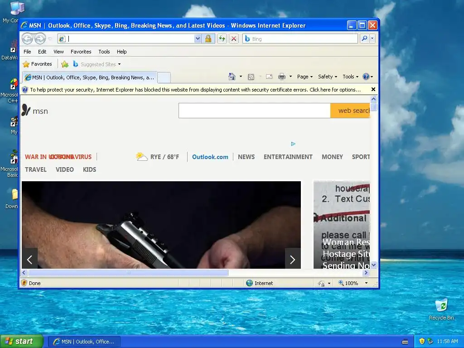Click the security information bar message
Screen dimensions: 464x348
pyautogui.click(x=195, y=90)
